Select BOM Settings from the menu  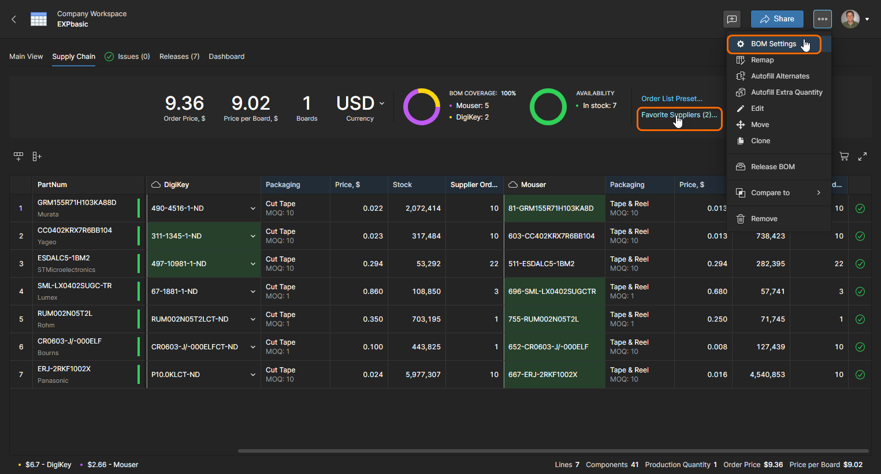click(773, 44)
